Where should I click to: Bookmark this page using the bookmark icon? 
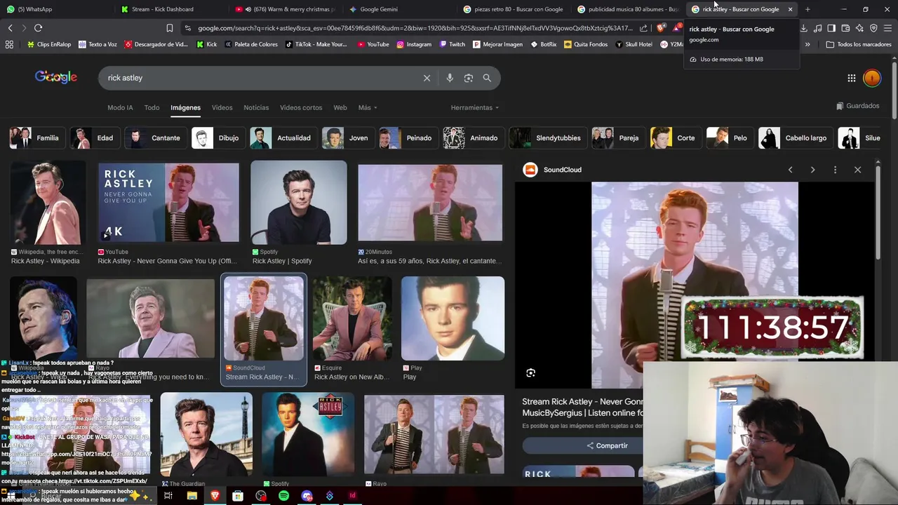[x=169, y=28]
